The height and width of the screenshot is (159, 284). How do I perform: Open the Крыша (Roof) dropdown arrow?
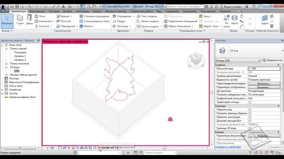pos(71,16)
